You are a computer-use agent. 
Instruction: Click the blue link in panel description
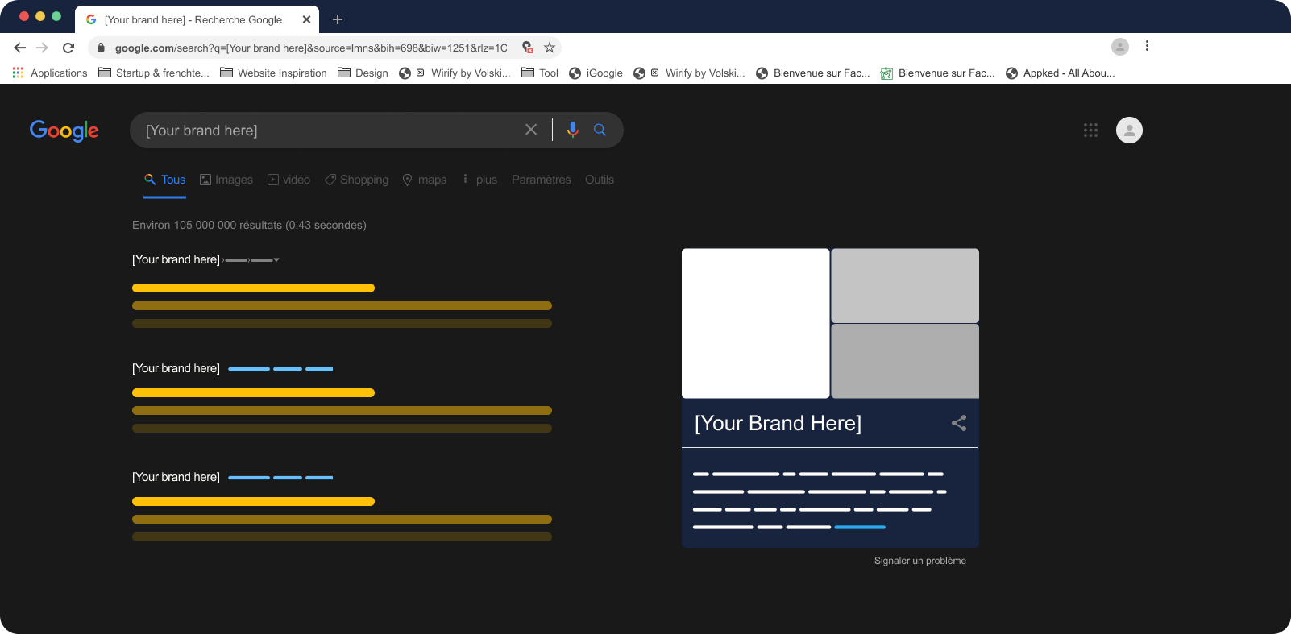click(860, 527)
